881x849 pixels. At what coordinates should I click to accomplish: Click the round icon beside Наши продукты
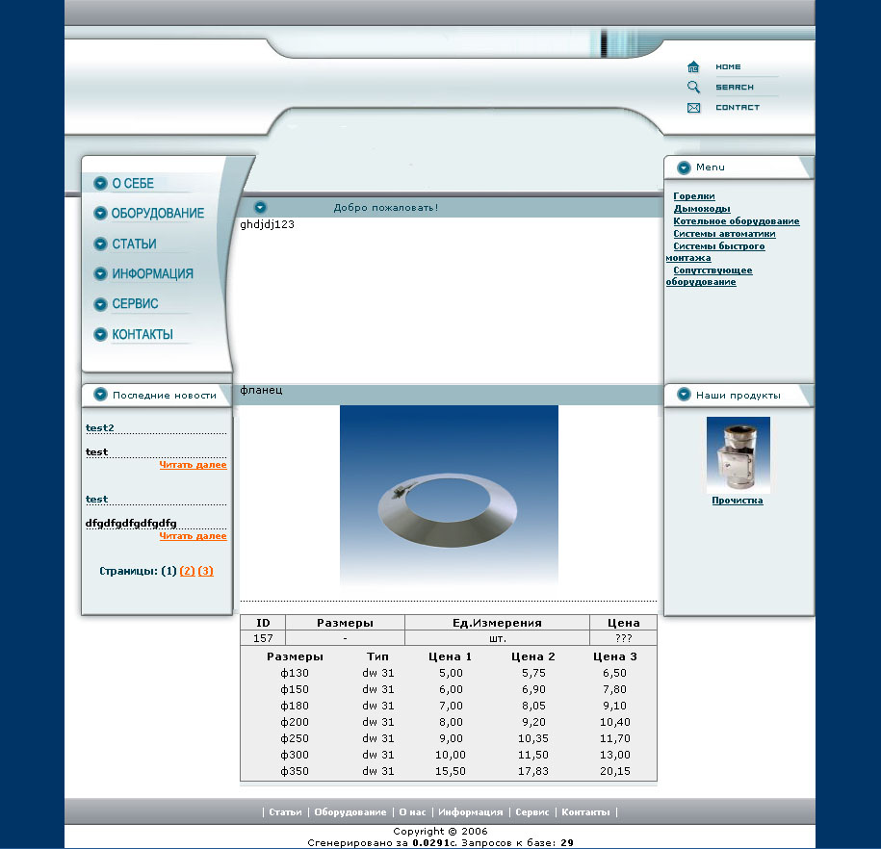click(684, 395)
